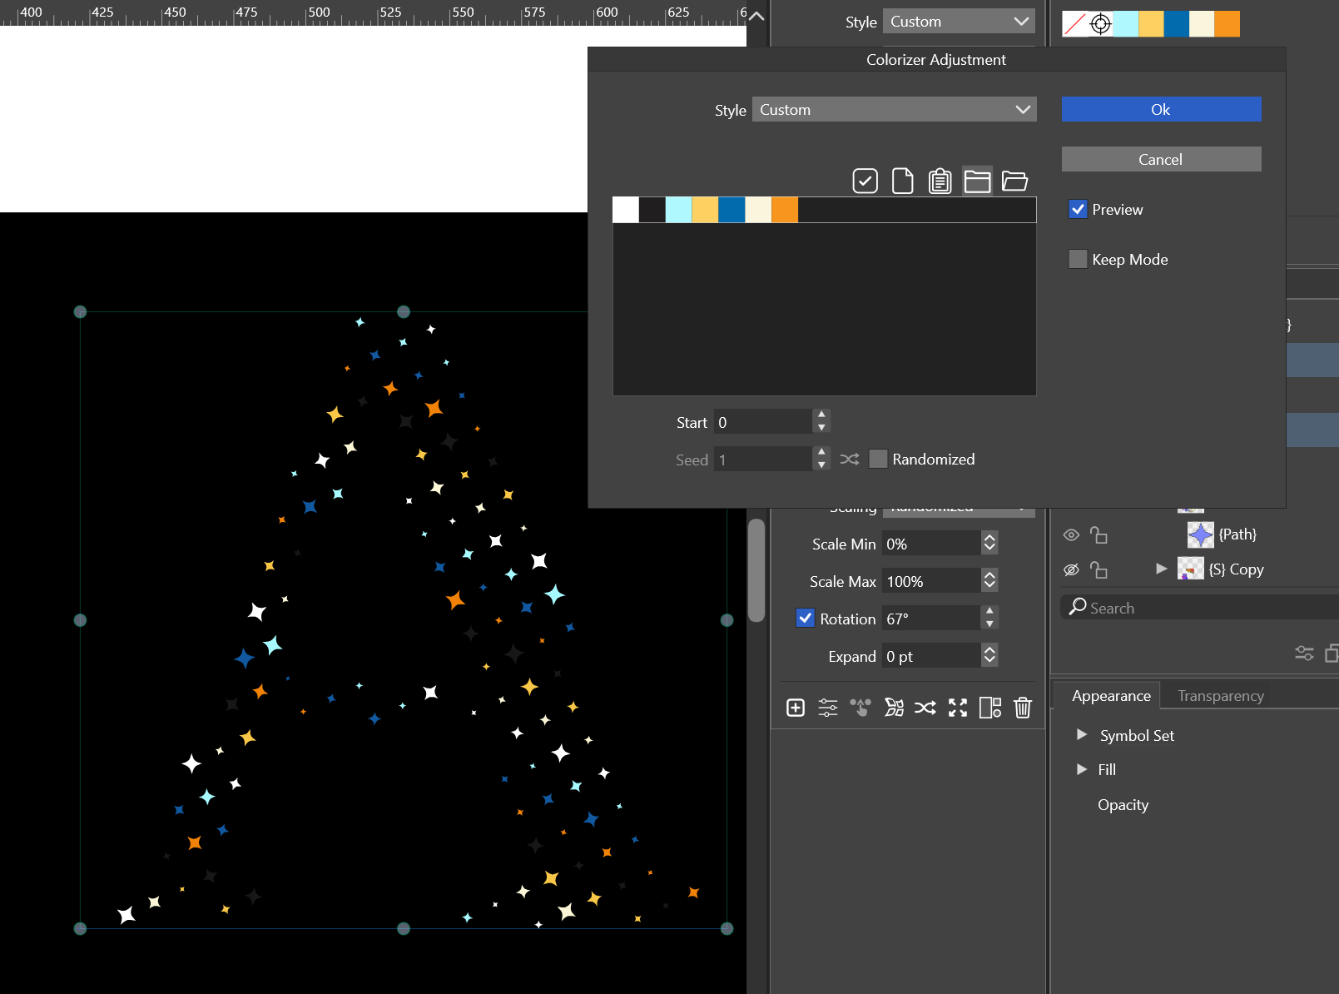The width and height of the screenshot is (1339, 994).
Task: Click the Scale Min stepper arrows
Action: [x=989, y=543]
